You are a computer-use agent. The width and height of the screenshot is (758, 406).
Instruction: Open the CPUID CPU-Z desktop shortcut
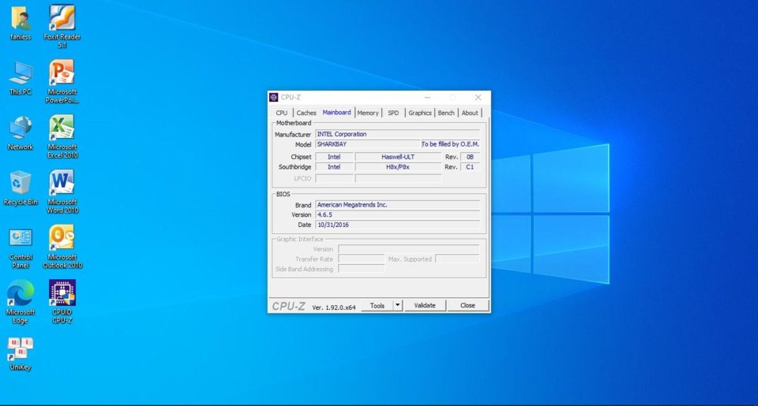(x=62, y=301)
